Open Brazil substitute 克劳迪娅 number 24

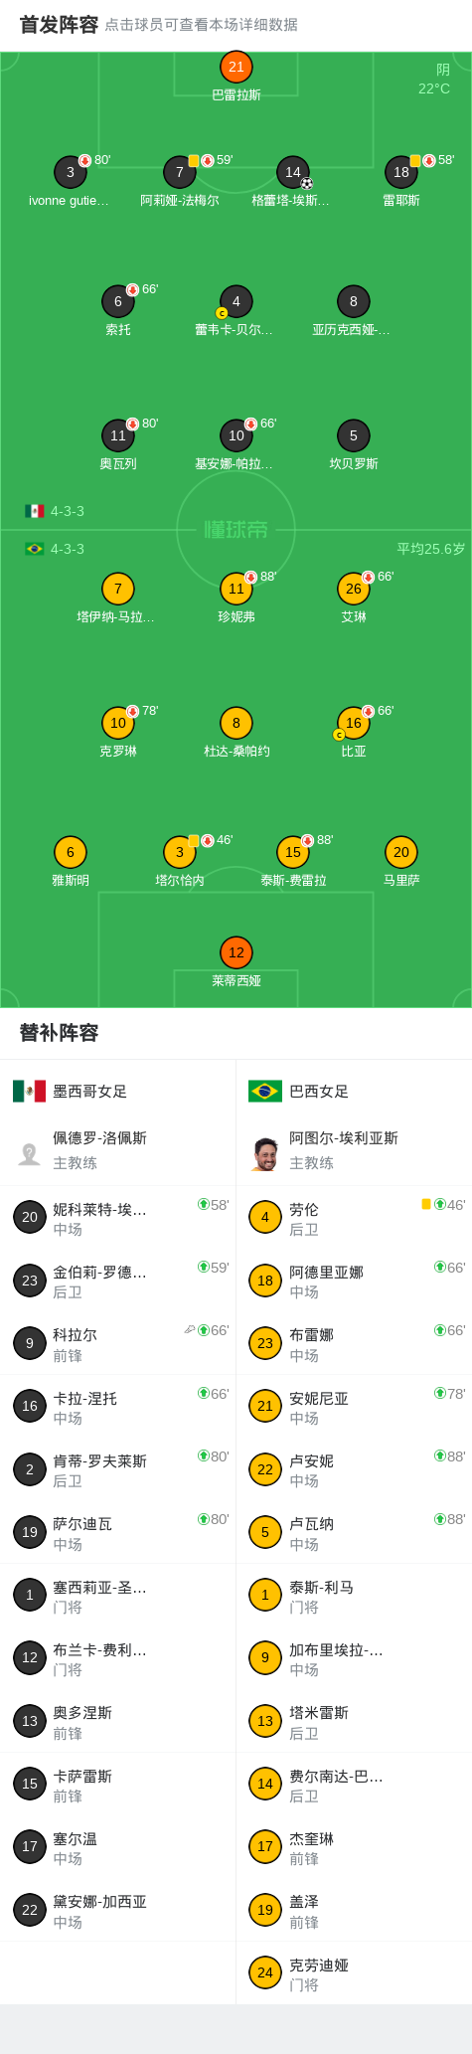354,1972
